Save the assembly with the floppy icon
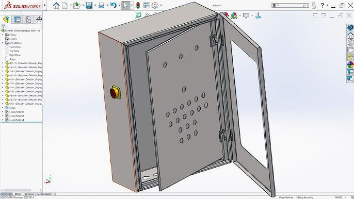 [89, 5]
